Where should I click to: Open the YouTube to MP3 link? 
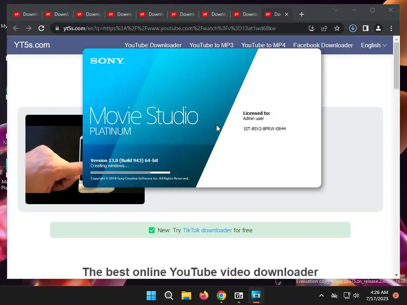[x=211, y=45]
